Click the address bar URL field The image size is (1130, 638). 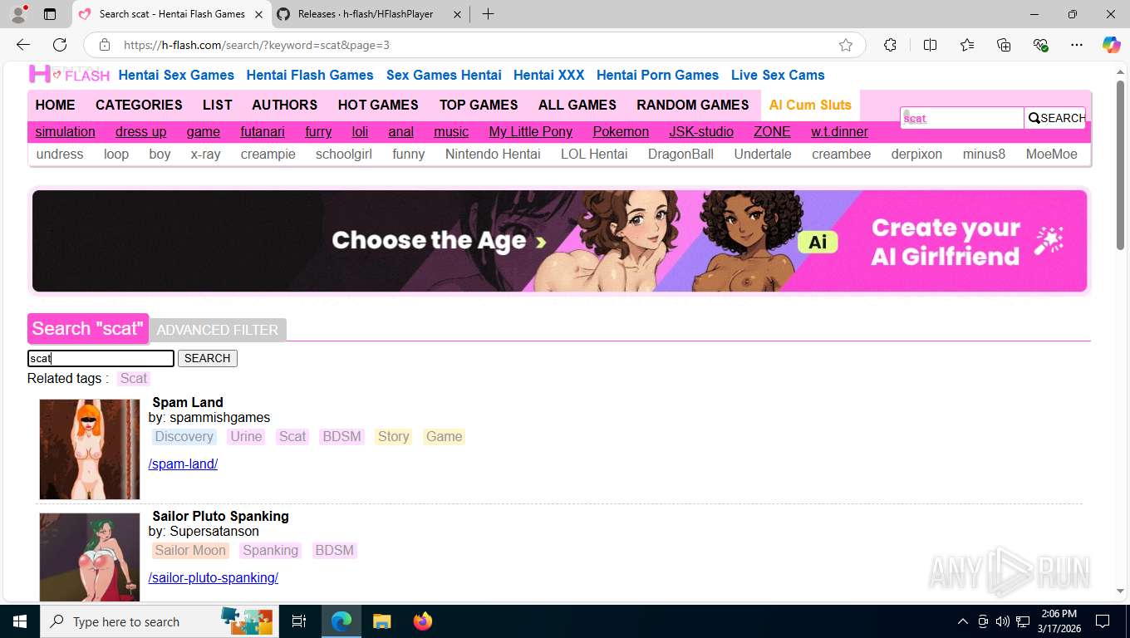(x=474, y=45)
